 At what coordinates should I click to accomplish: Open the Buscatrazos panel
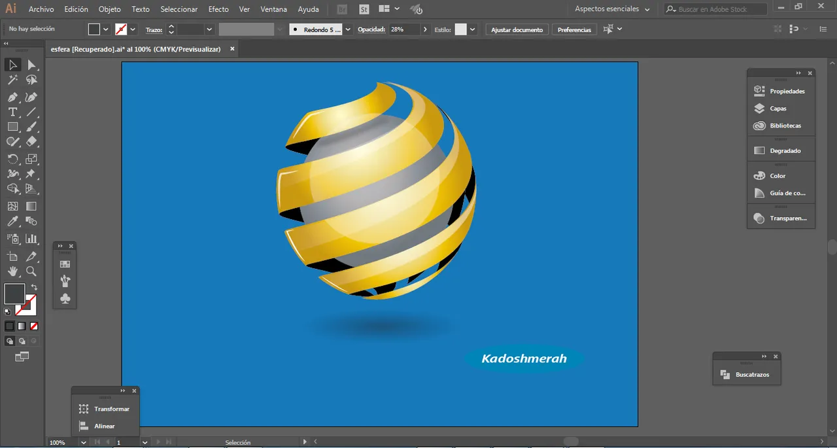click(752, 375)
